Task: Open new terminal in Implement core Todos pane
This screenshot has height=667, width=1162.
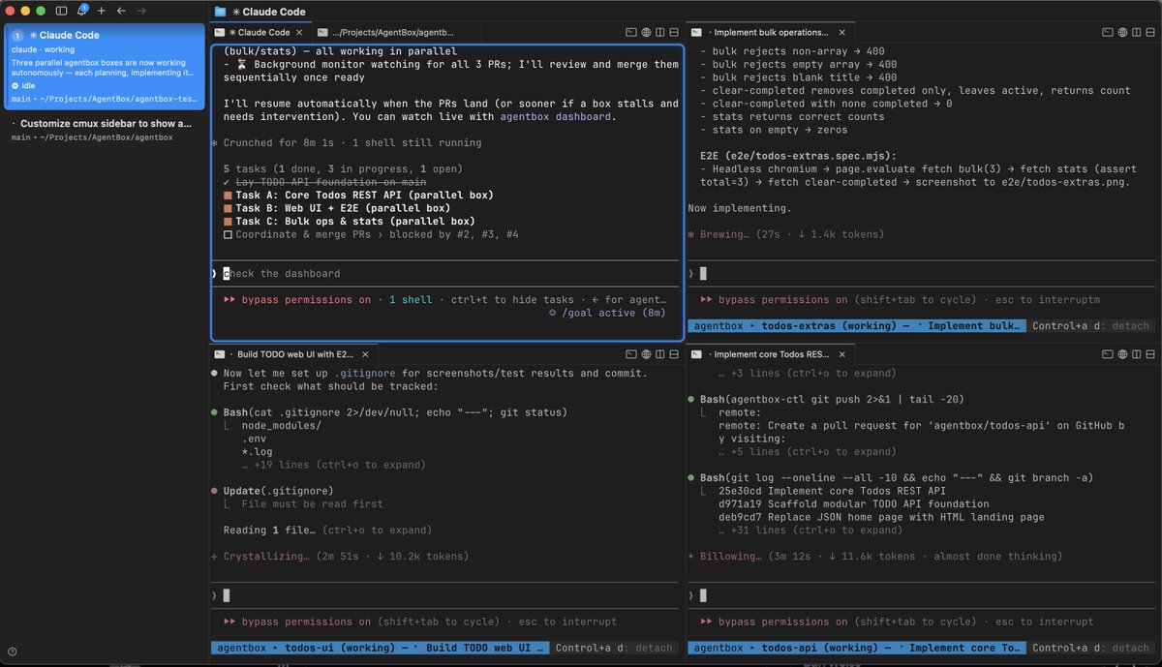Action: (x=1108, y=354)
